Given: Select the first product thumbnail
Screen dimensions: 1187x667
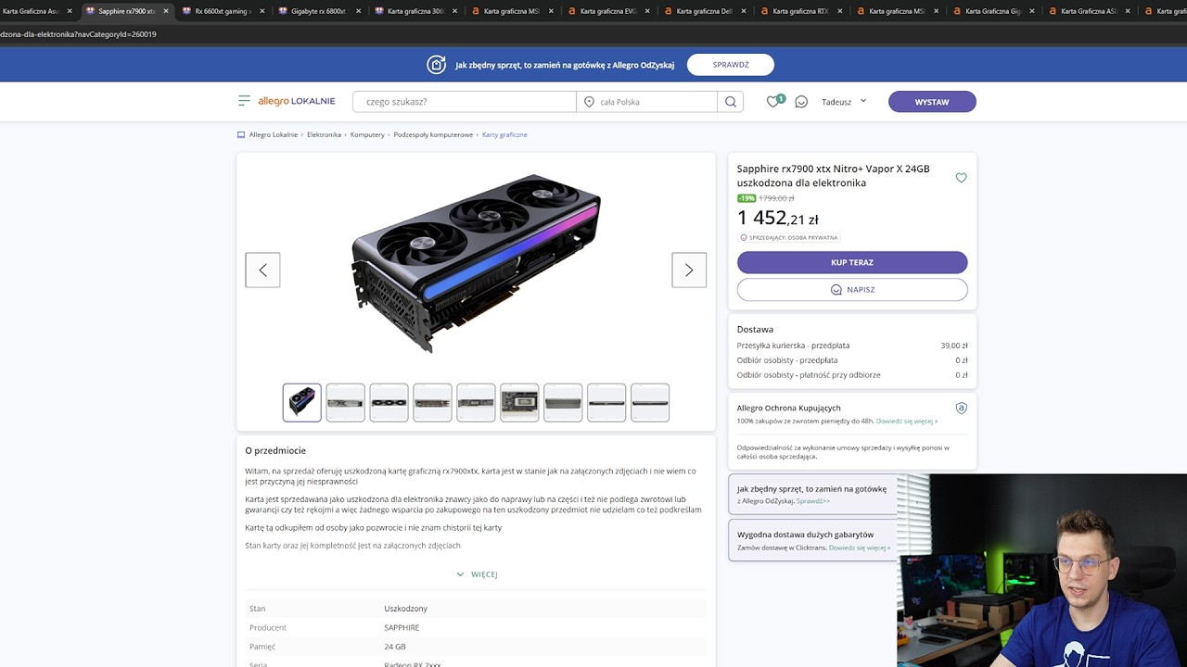Looking at the screenshot, I should (x=302, y=402).
